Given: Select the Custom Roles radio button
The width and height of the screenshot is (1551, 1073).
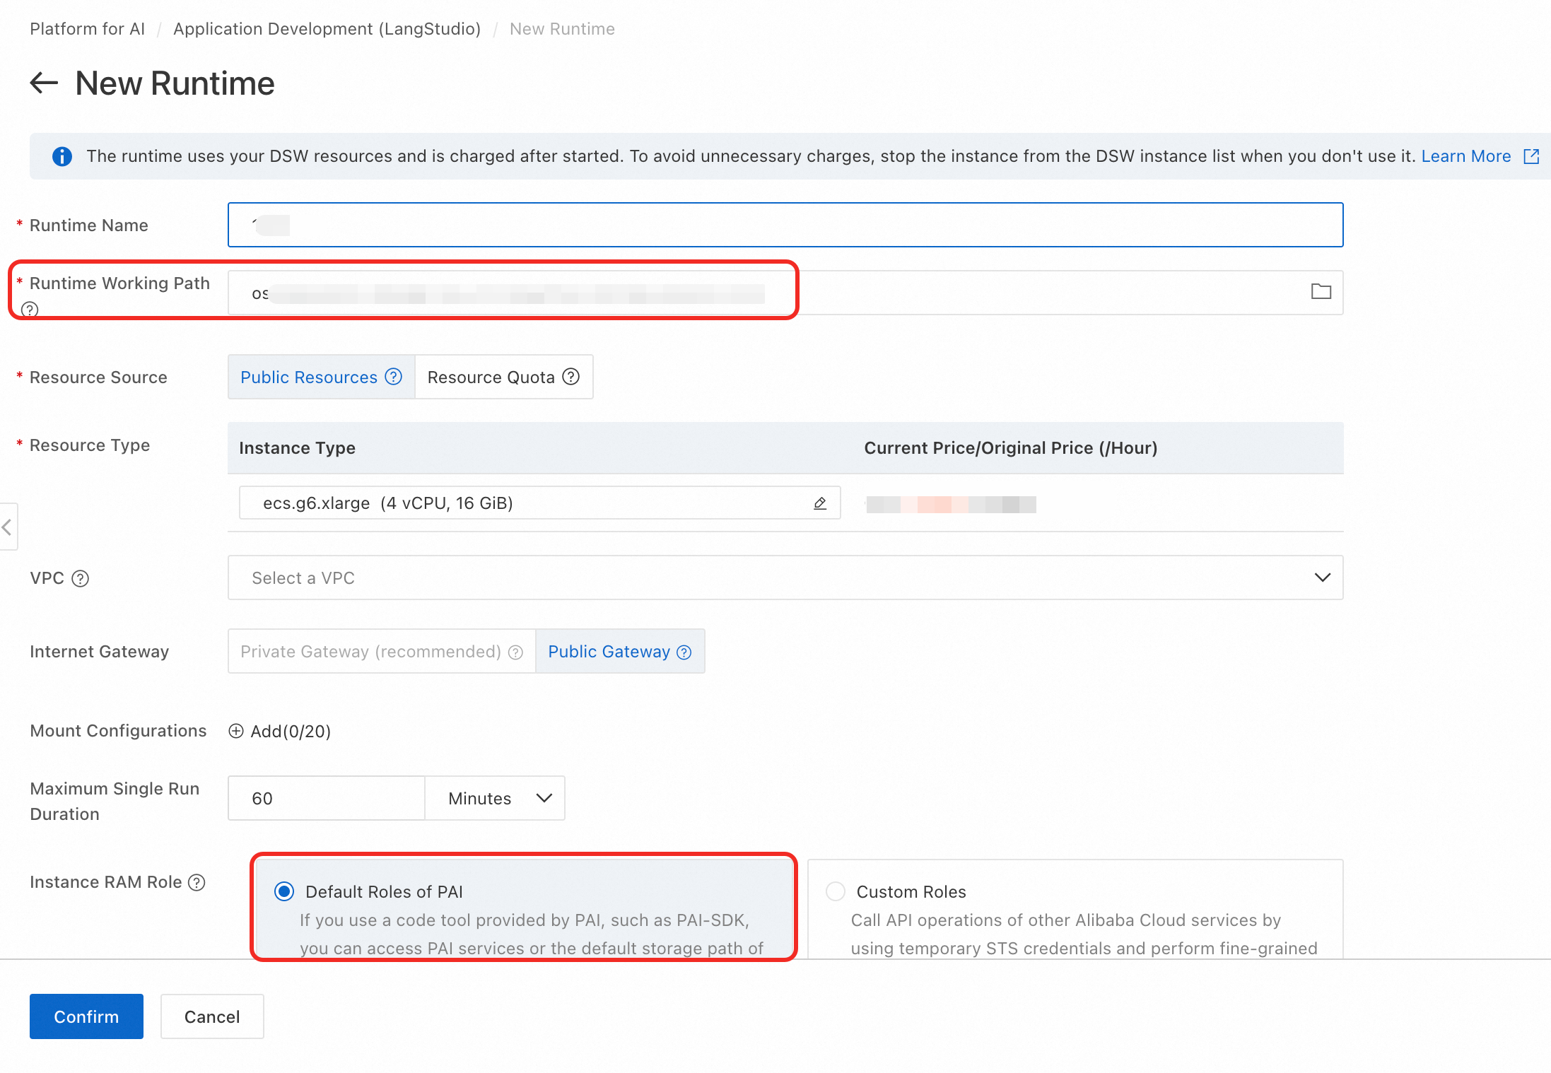Looking at the screenshot, I should point(836,891).
